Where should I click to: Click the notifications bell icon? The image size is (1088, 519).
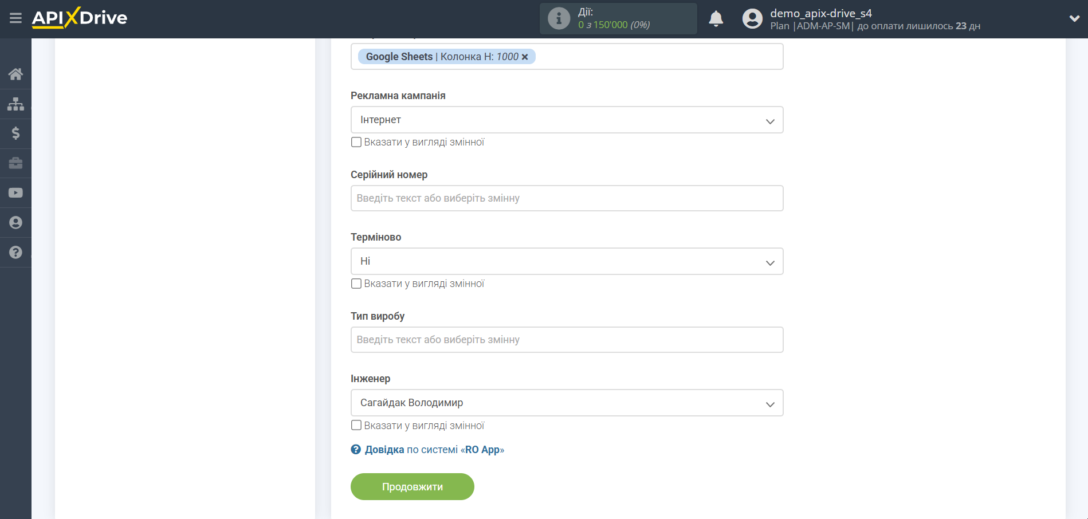coord(716,19)
